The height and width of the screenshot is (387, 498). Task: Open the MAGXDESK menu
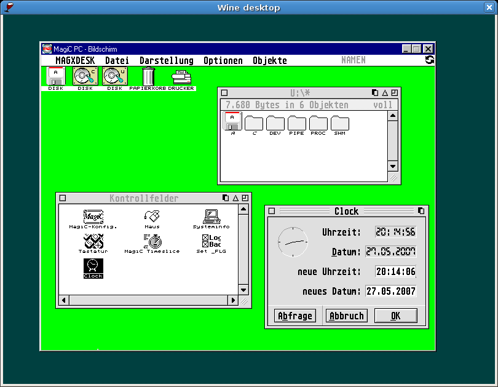click(75, 60)
